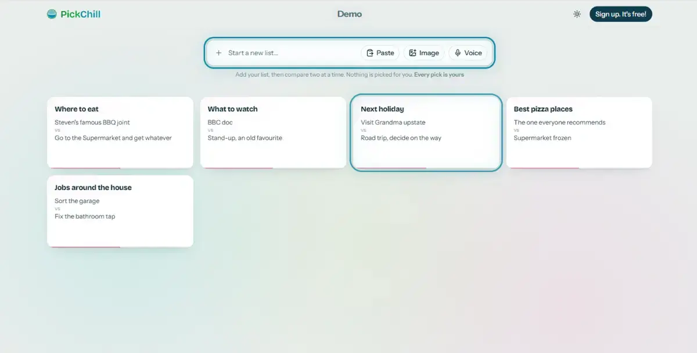
Task: Select Fix the bathroom tap option
Action: 85,217
